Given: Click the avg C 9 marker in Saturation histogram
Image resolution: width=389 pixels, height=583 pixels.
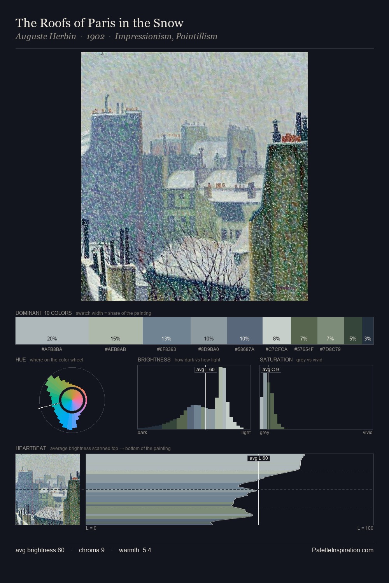Looking at the screenshot, I should (x=271, y=370).
